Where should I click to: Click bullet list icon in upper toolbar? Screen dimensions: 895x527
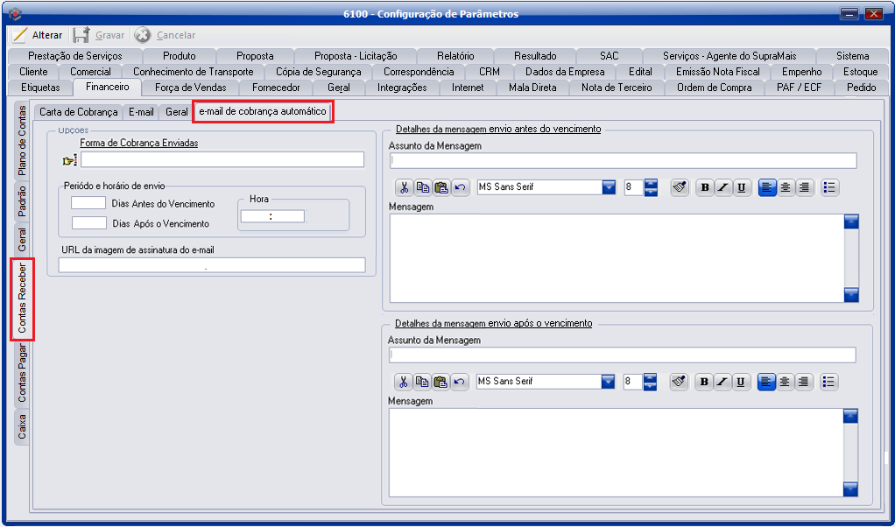pyautogui.click(x=830, y=187)
